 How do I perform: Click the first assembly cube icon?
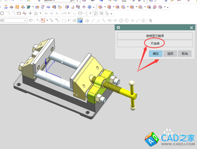100,7
